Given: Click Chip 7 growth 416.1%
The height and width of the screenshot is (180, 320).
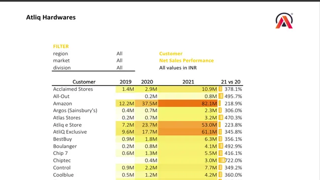Looking at the screenshot, I should coord(233,153).
